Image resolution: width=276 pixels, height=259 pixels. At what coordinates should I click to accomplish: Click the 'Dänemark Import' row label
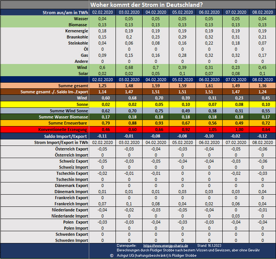point(71,192)
